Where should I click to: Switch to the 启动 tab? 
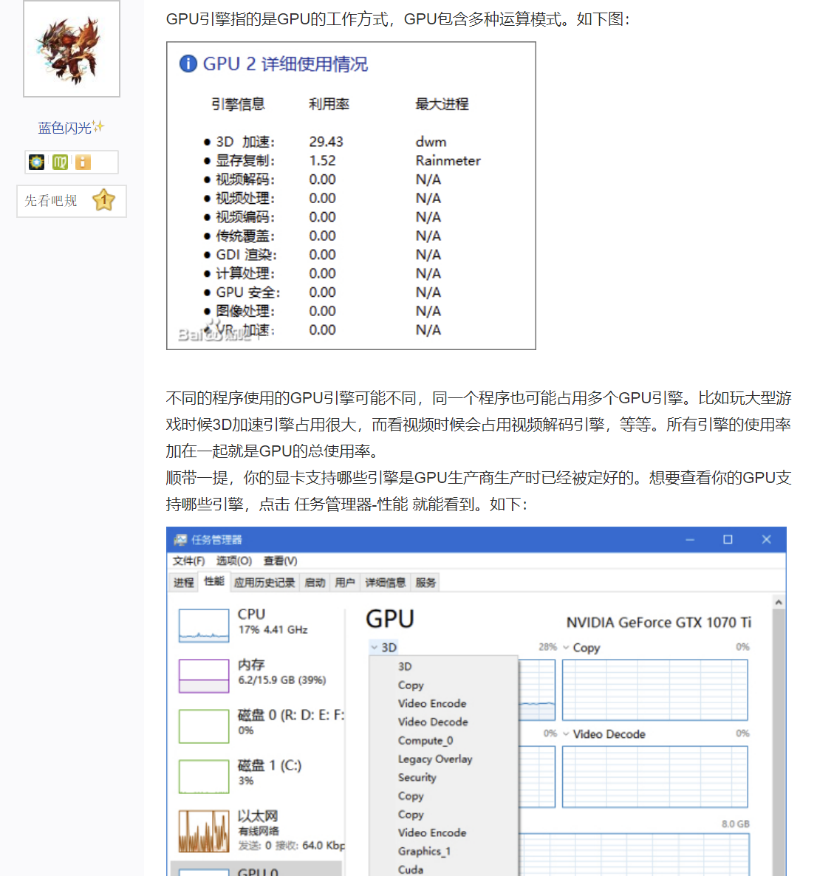[315, 583]
